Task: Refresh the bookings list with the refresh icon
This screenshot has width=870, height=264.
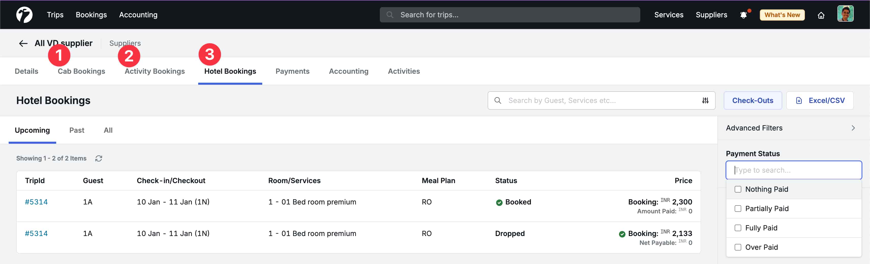Action: coord(99,158)
